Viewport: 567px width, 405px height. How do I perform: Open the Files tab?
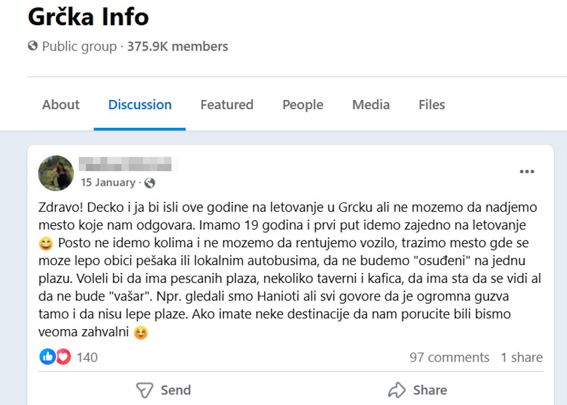click(x=432, y=105)
